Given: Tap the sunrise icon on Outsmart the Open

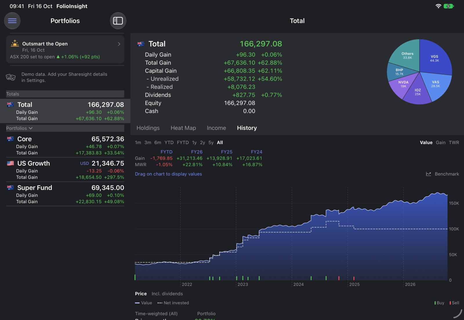Looking at the screenshot, I should click(15, 44).
